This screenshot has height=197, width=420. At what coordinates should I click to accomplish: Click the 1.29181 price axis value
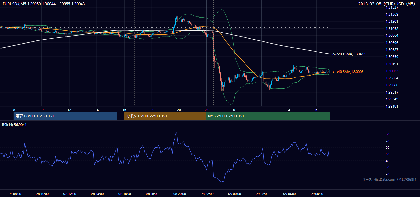click(x=392, y=106)
